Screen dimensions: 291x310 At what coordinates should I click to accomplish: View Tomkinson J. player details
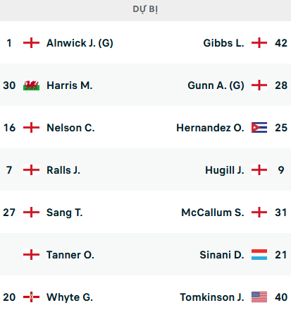[212, 297]
